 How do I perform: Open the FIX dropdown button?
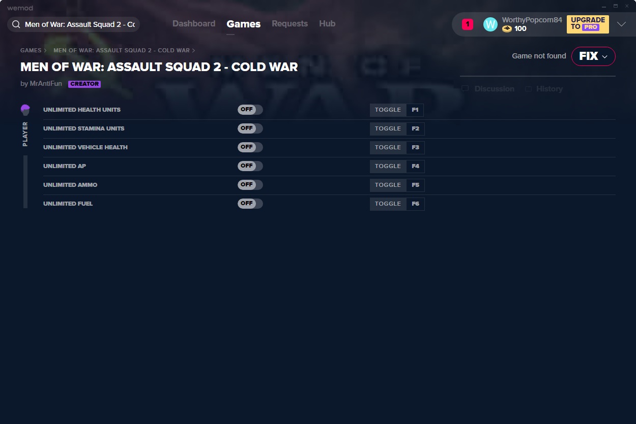[593, 56]
